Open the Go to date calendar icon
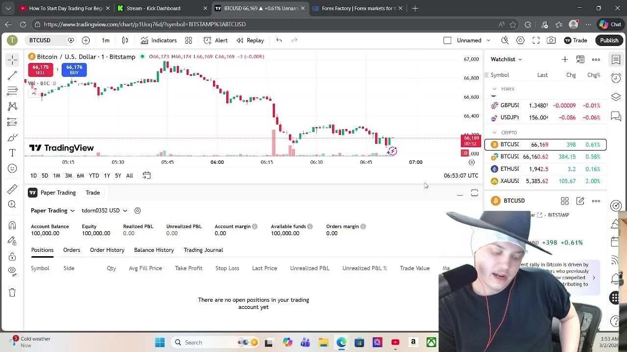The width and height of the screenshot is (627, 352). coord(146,176)
